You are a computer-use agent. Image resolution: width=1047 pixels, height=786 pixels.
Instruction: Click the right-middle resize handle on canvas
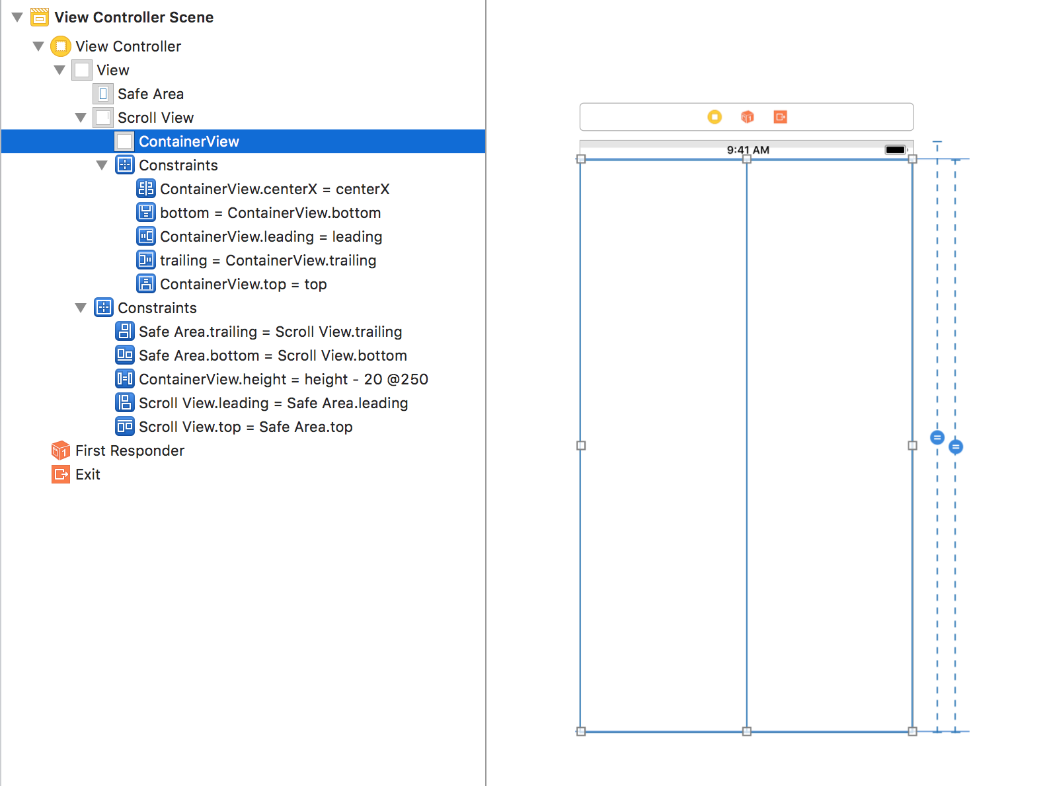(913, 446)
